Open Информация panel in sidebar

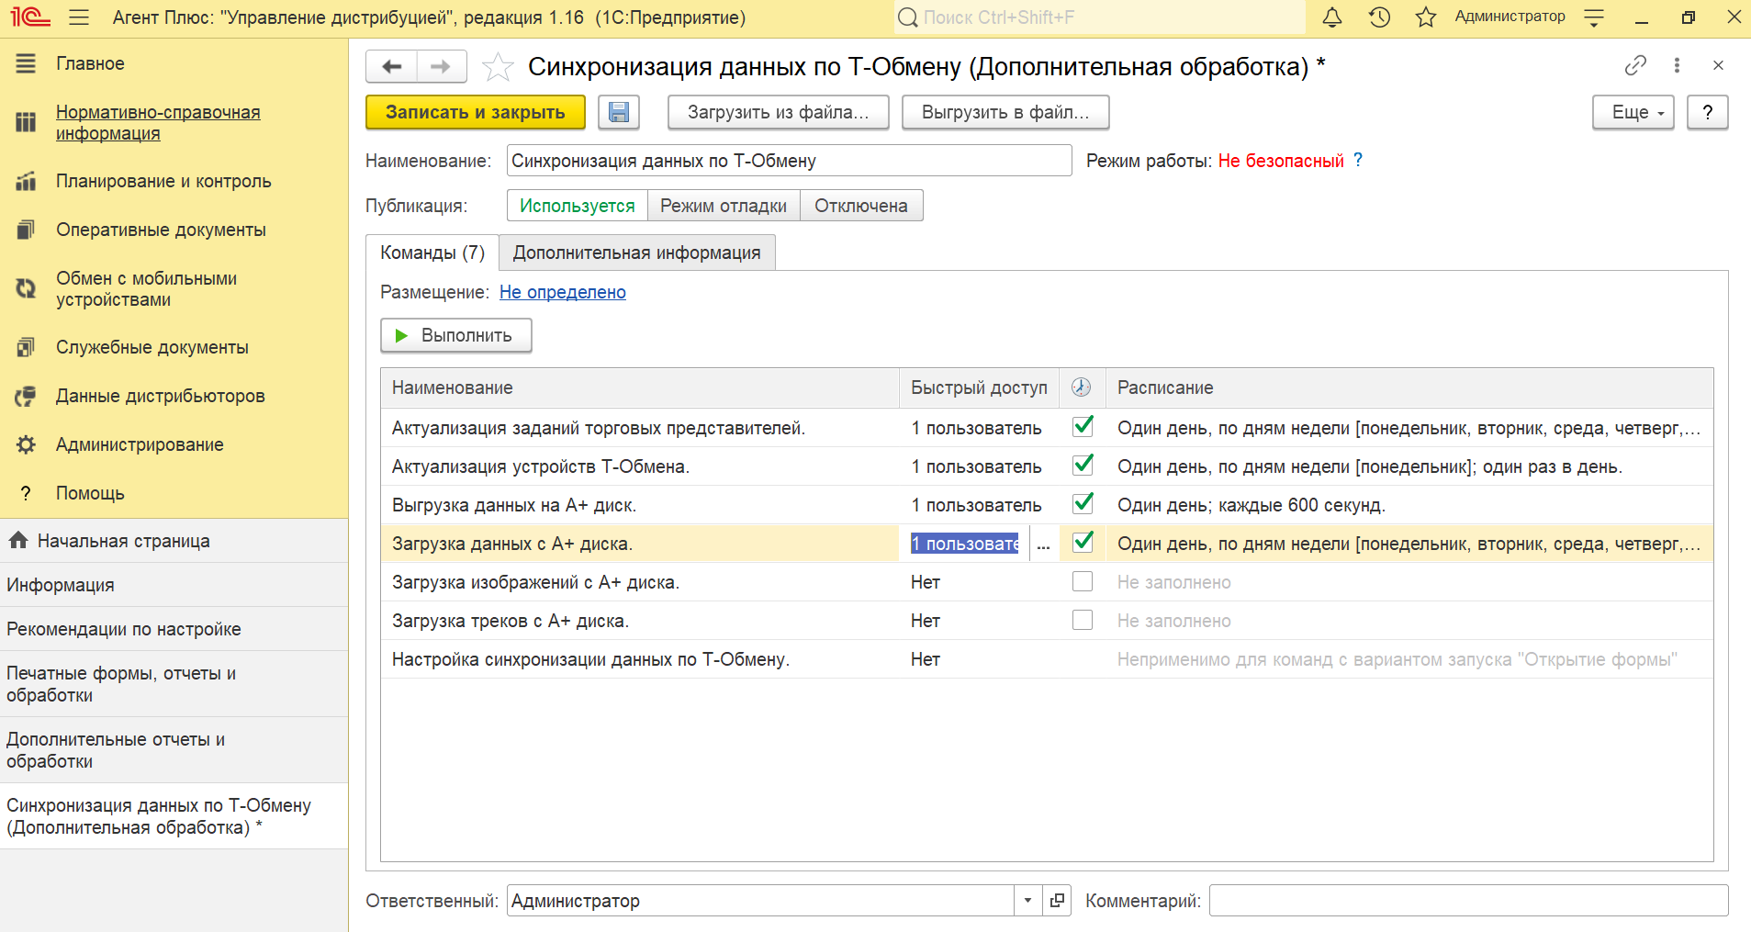[x=174, y=585]
